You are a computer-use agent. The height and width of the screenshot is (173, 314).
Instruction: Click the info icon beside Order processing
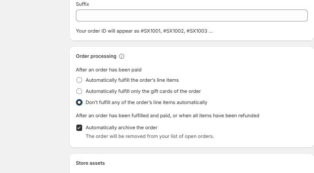point(122,56)
